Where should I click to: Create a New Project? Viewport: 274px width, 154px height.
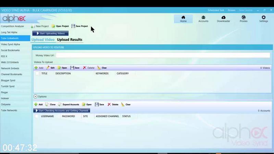pos(40,26)
